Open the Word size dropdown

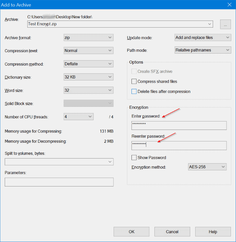(88, 90)
